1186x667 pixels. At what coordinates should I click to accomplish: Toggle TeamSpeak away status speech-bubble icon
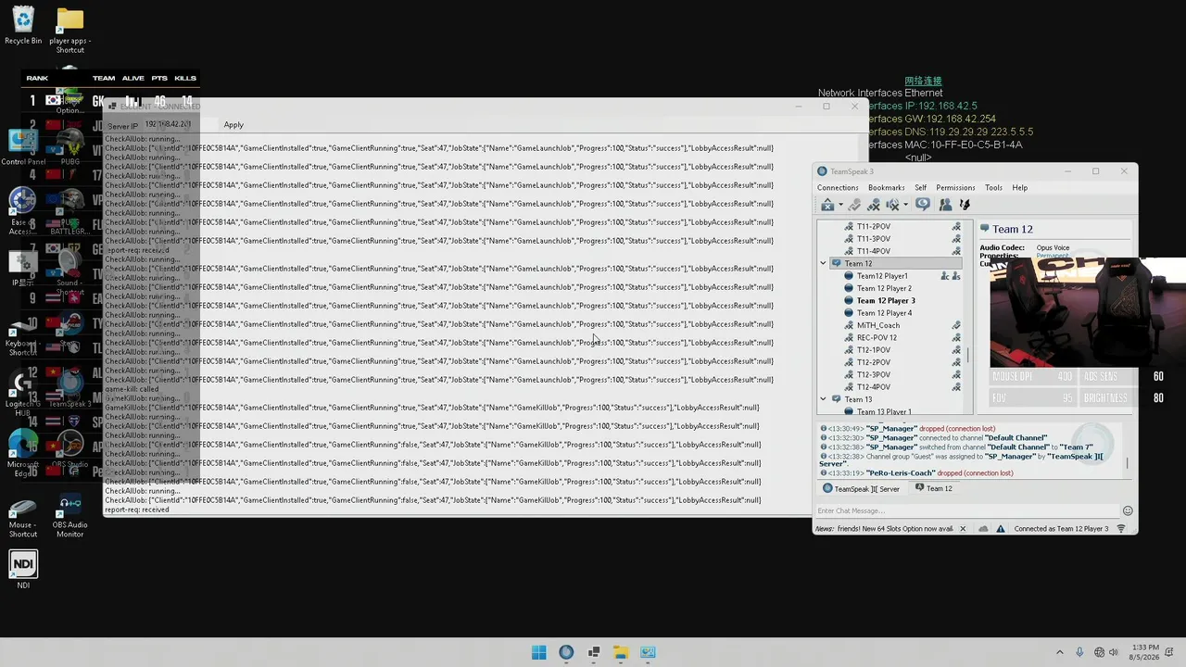tap(923, 205)
